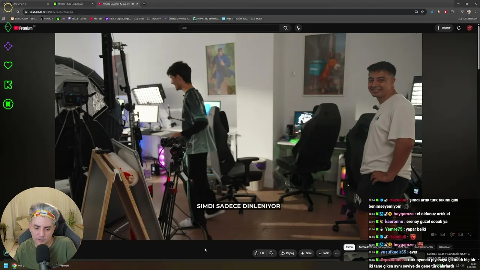Toggle subtitles on the video player

tap(442, 235)
